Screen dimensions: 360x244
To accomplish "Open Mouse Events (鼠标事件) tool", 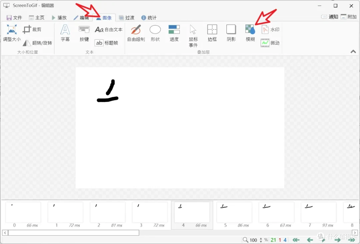I will (193, 36).
